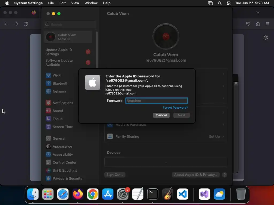Open the File menu
This screenshot has height=205, width=274.
[x=51, y=3]
